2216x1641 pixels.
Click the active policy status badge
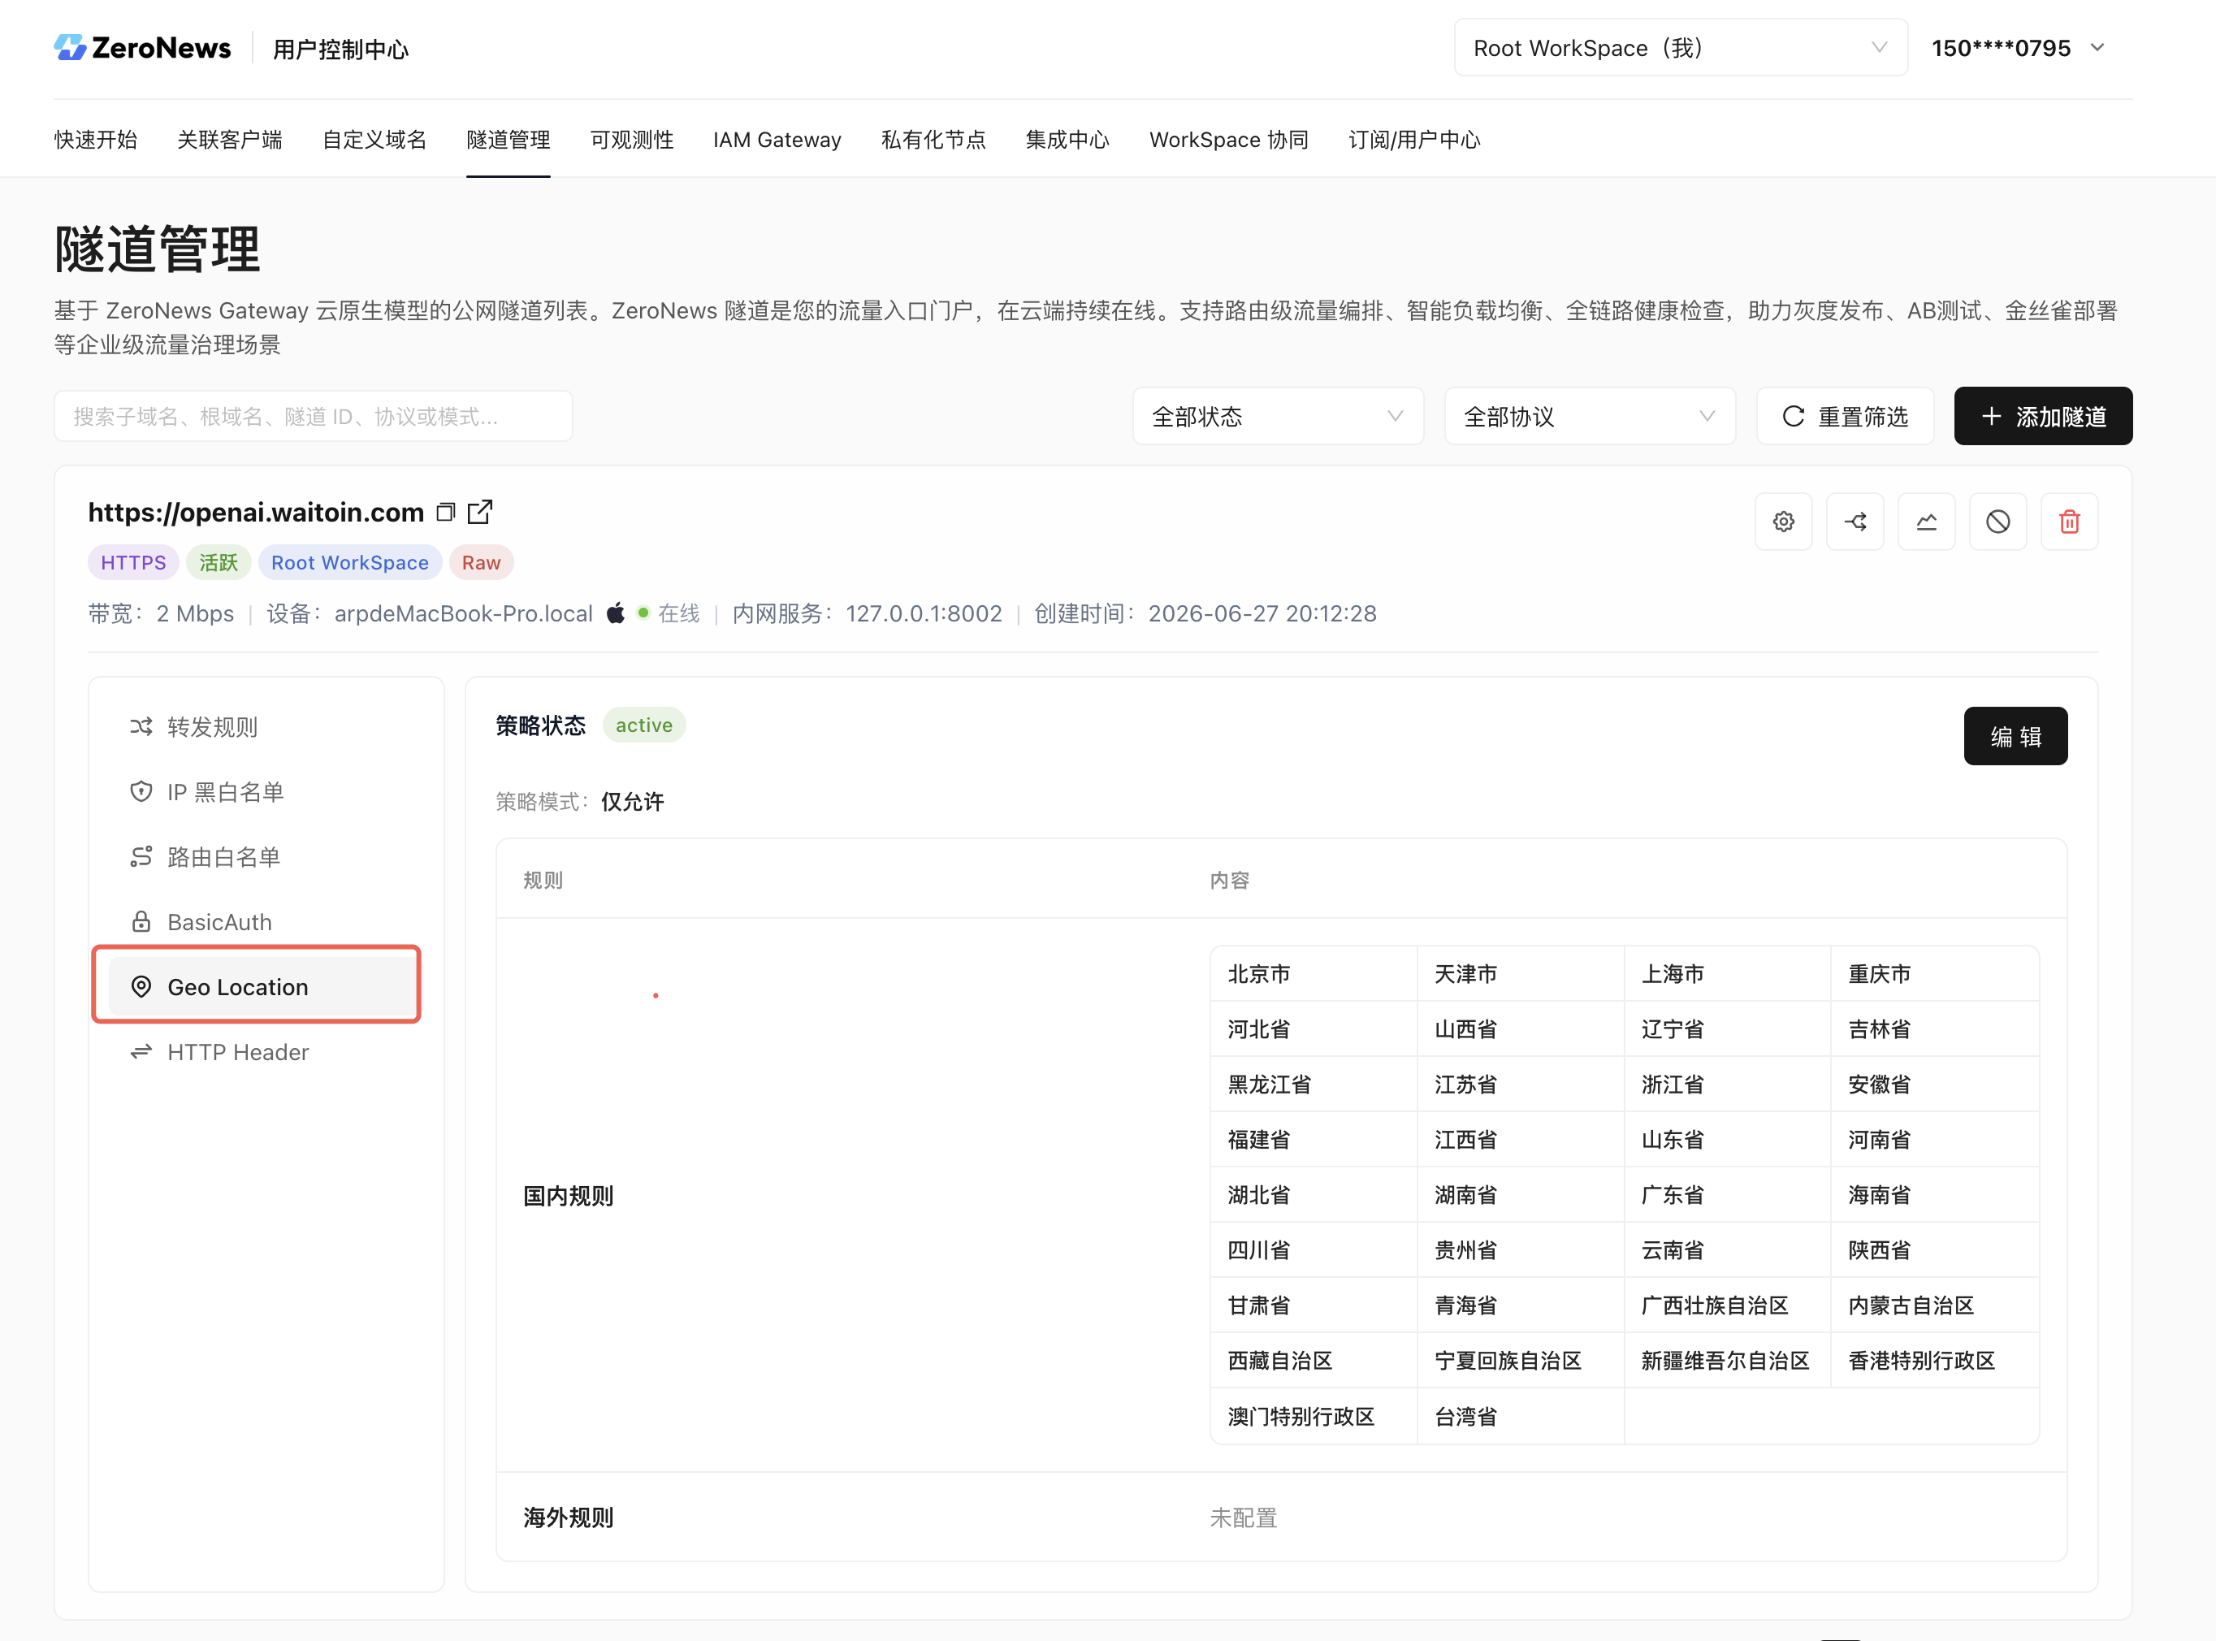click(x=643, y=725)
